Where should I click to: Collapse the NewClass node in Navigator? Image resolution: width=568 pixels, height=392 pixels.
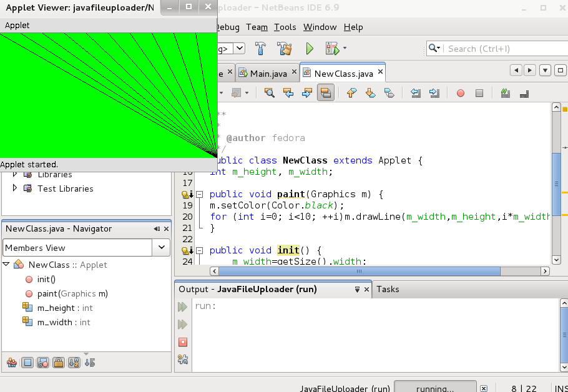tap(6, 265)
